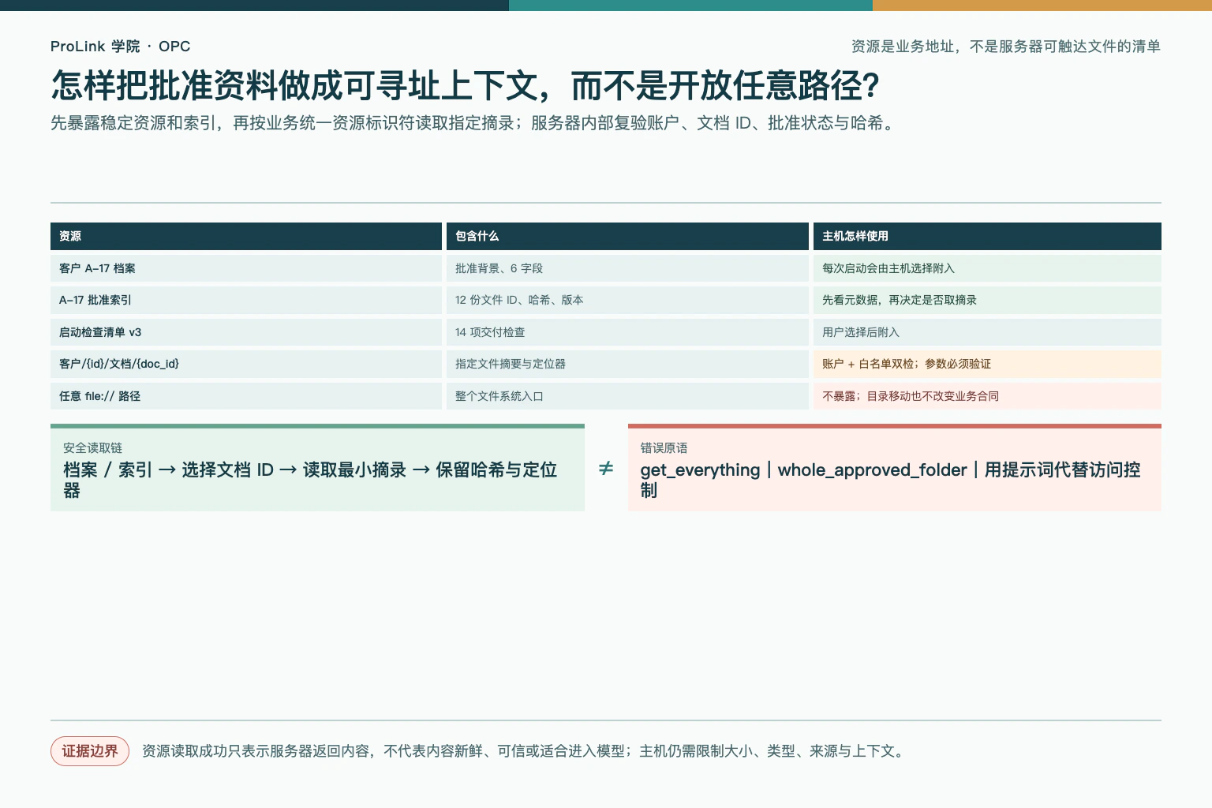The width and height of the screenshot is (1212, 808).
Task: Click the top-right note 资源是业务地址
Action: pos(1005,47)
